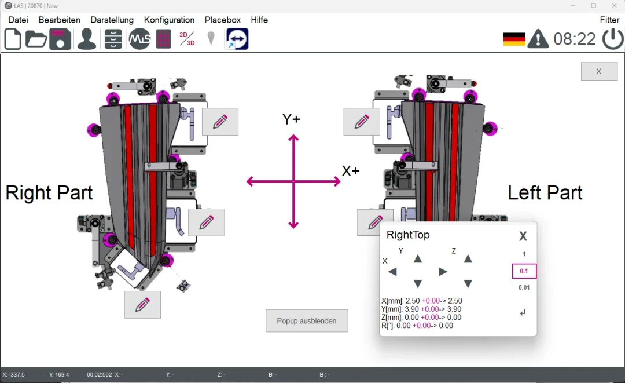Launch TeamViewer remote support icon
Viewport: 625px width, 383px height.
237,38
